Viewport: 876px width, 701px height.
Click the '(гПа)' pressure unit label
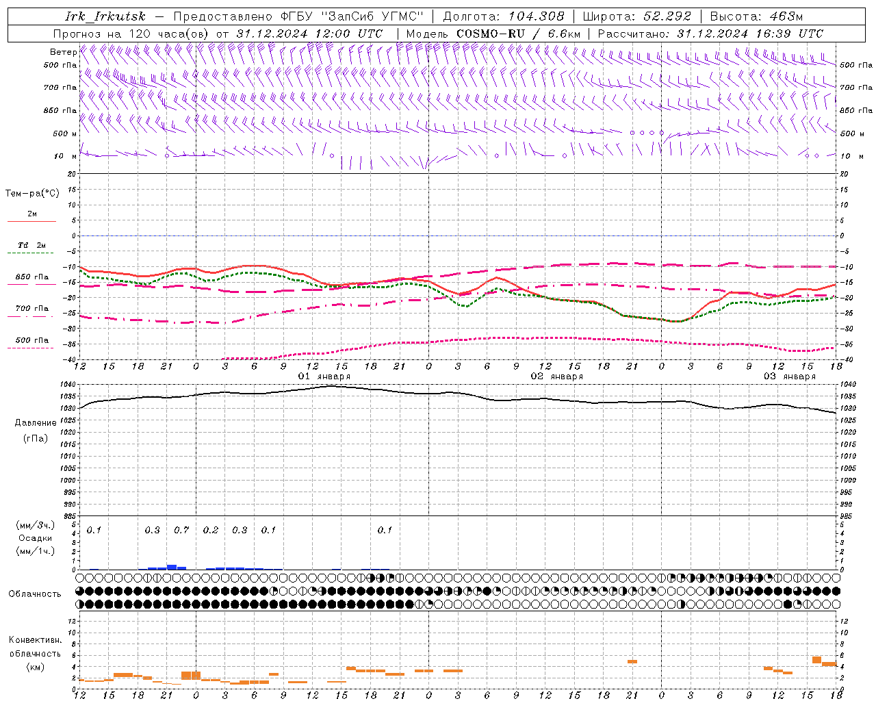(36, 439)
